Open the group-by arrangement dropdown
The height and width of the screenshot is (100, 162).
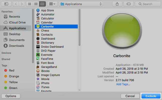(x=52, y=4)
